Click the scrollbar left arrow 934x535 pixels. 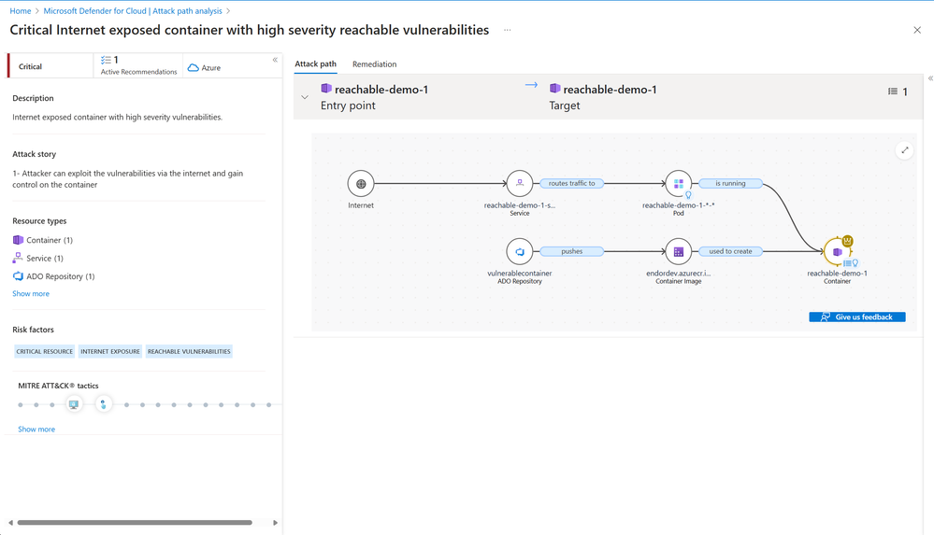[10, 523]
